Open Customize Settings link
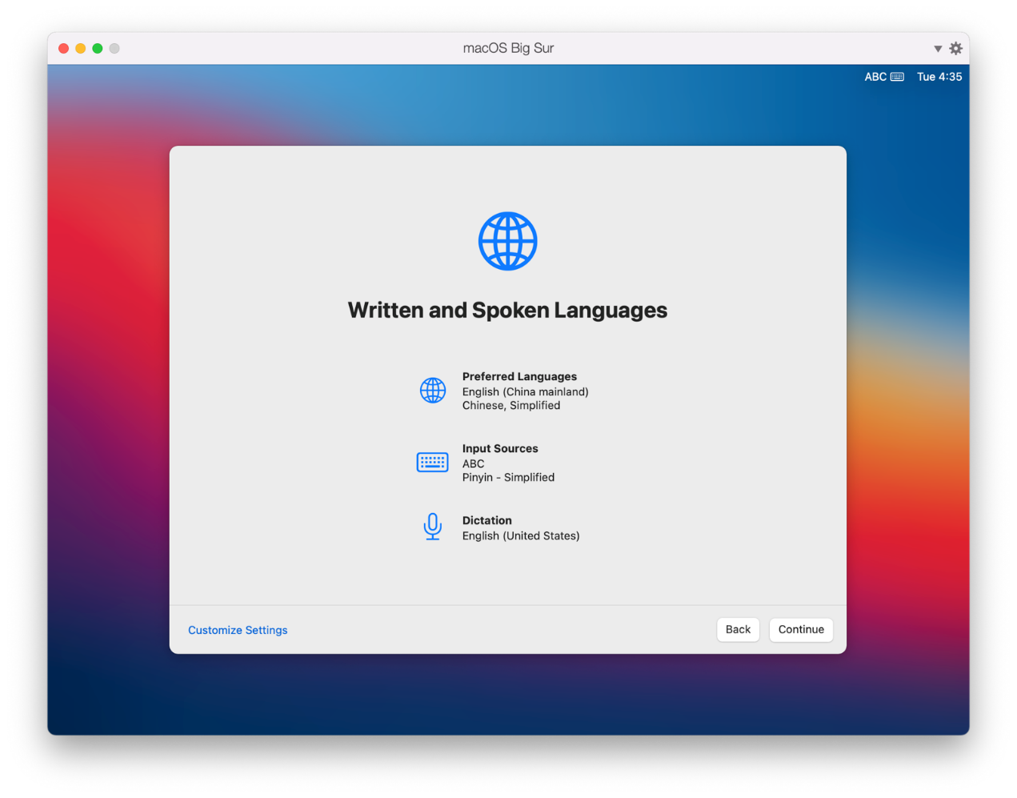This screenshot has height=798, width=1017. (238, 630)
